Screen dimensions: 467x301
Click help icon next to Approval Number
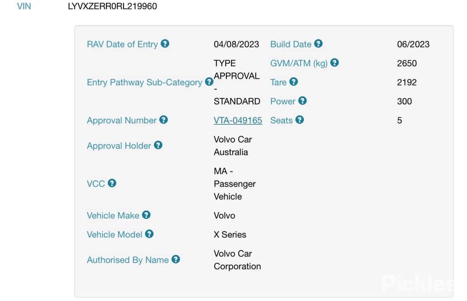[x=164, y=120]
